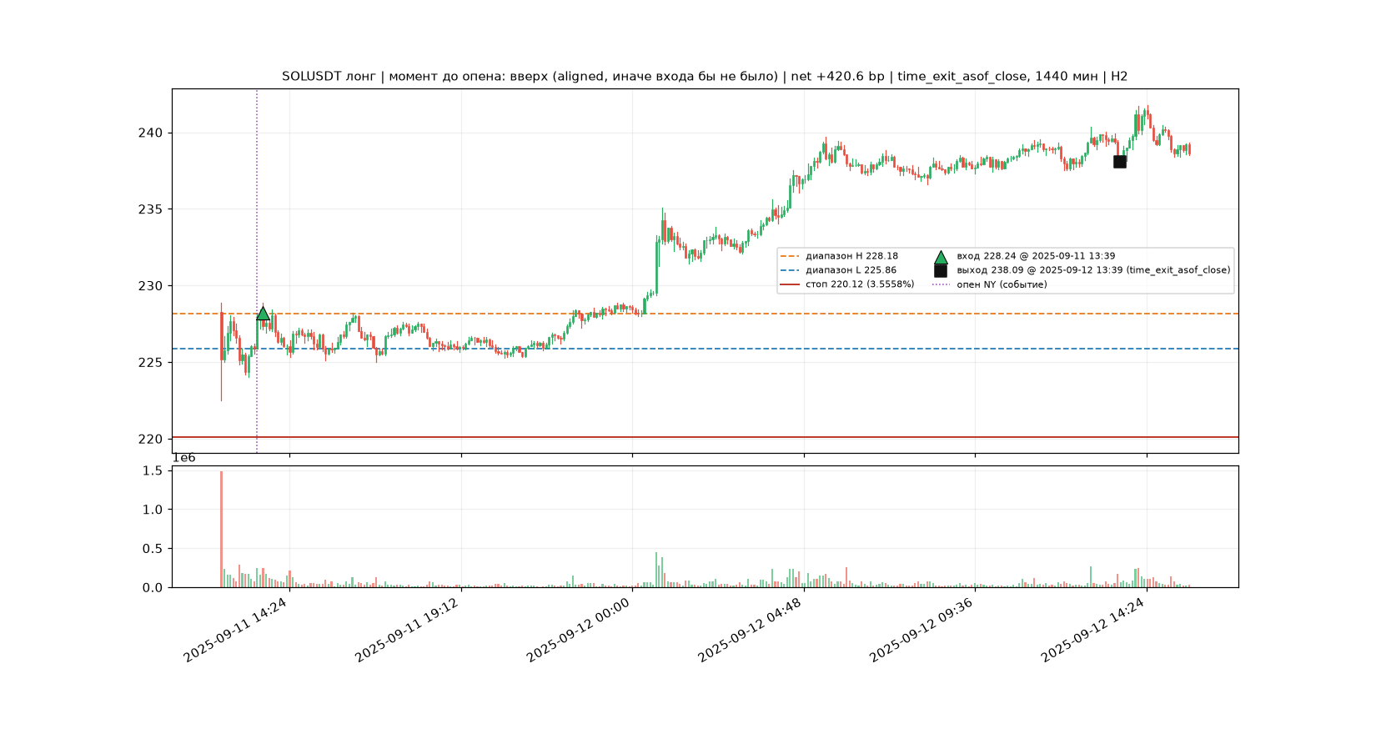Click the tallest red volume bar
Screen dimensions: 1376x734
221,530
